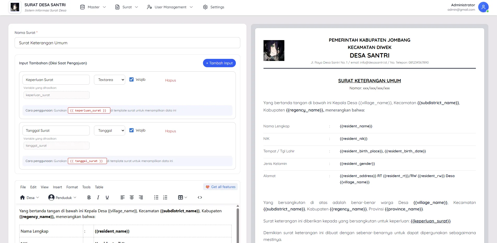This screenshot has height=243, width=497.
Task: Toggle underline formatting
Action: pos(107,197)
